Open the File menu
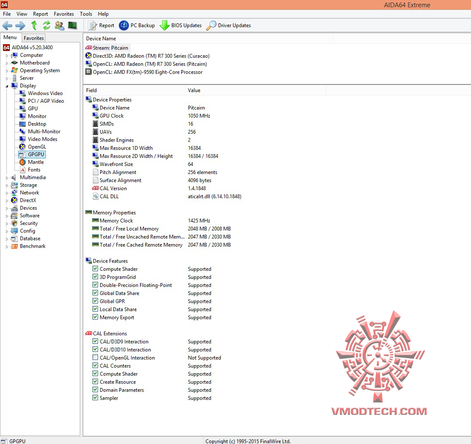The image size is (471, 444). tap(7, 14)
